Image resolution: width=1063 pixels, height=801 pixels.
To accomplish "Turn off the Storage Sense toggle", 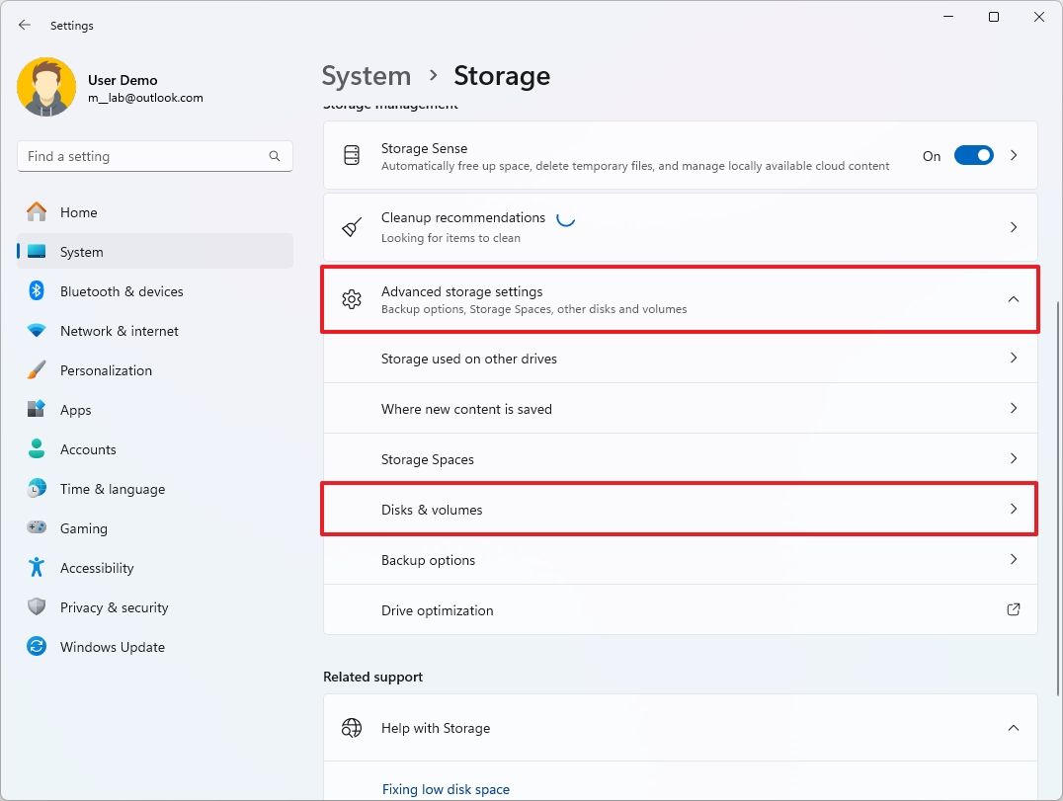I will 973,156.
